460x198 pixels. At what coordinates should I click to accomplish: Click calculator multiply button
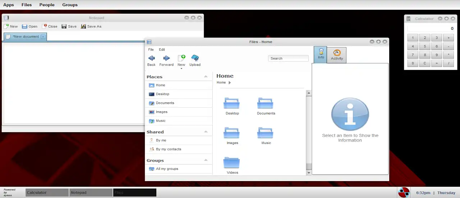[x=448, y=55]
